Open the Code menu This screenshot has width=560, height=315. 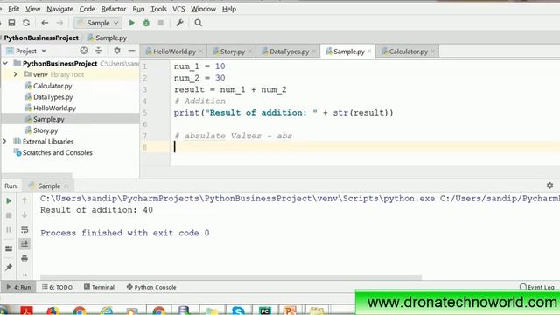click(x=87, y=9)
